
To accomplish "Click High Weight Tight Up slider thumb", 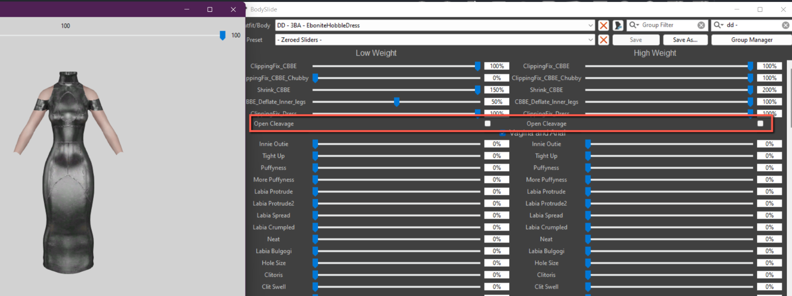I will (588, 156).
